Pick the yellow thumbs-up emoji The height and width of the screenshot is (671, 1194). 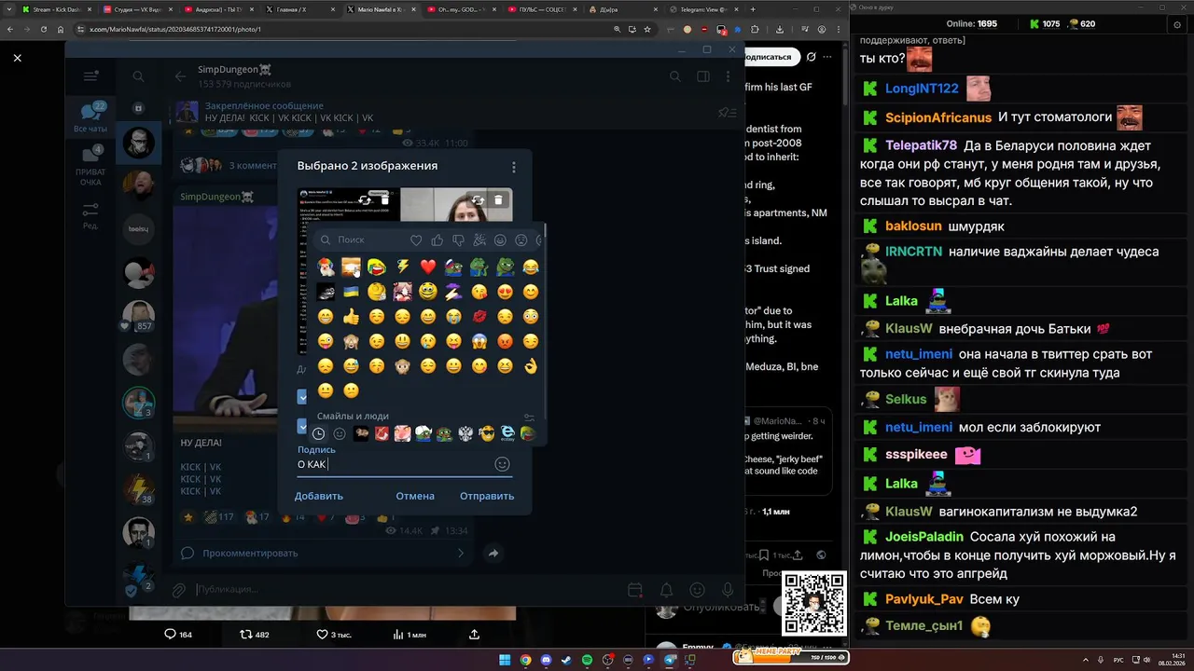click(x=351, y=317)
